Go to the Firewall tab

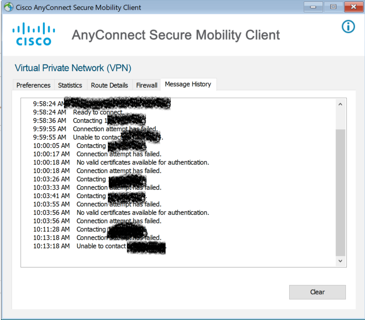pyautogui.click(x=146, y=85)
